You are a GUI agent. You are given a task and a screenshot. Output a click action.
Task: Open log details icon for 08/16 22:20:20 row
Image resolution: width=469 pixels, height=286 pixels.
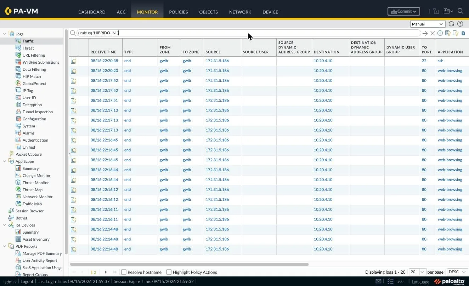pos(73,71)
